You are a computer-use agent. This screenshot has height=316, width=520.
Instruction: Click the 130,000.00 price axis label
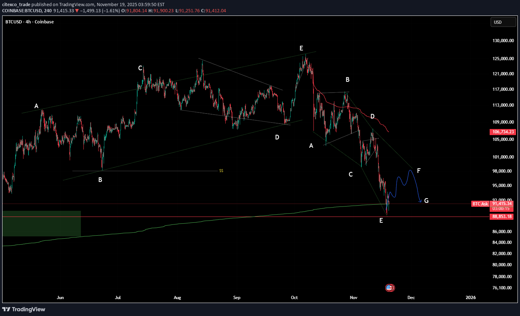point(503,41)
